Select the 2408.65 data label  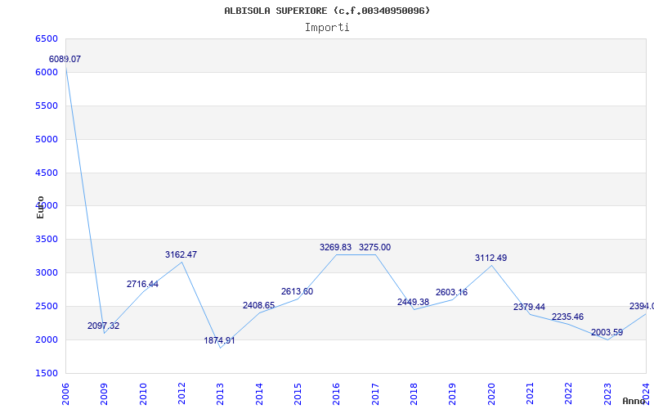258,305
